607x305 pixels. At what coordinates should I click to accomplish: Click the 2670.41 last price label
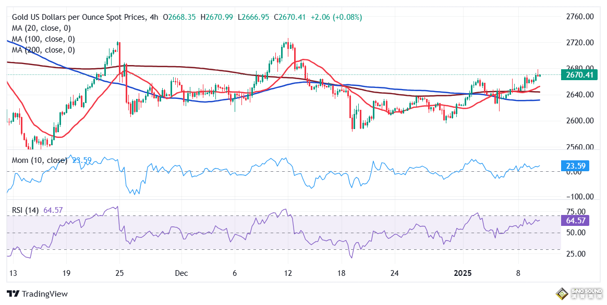coord(579,75)
